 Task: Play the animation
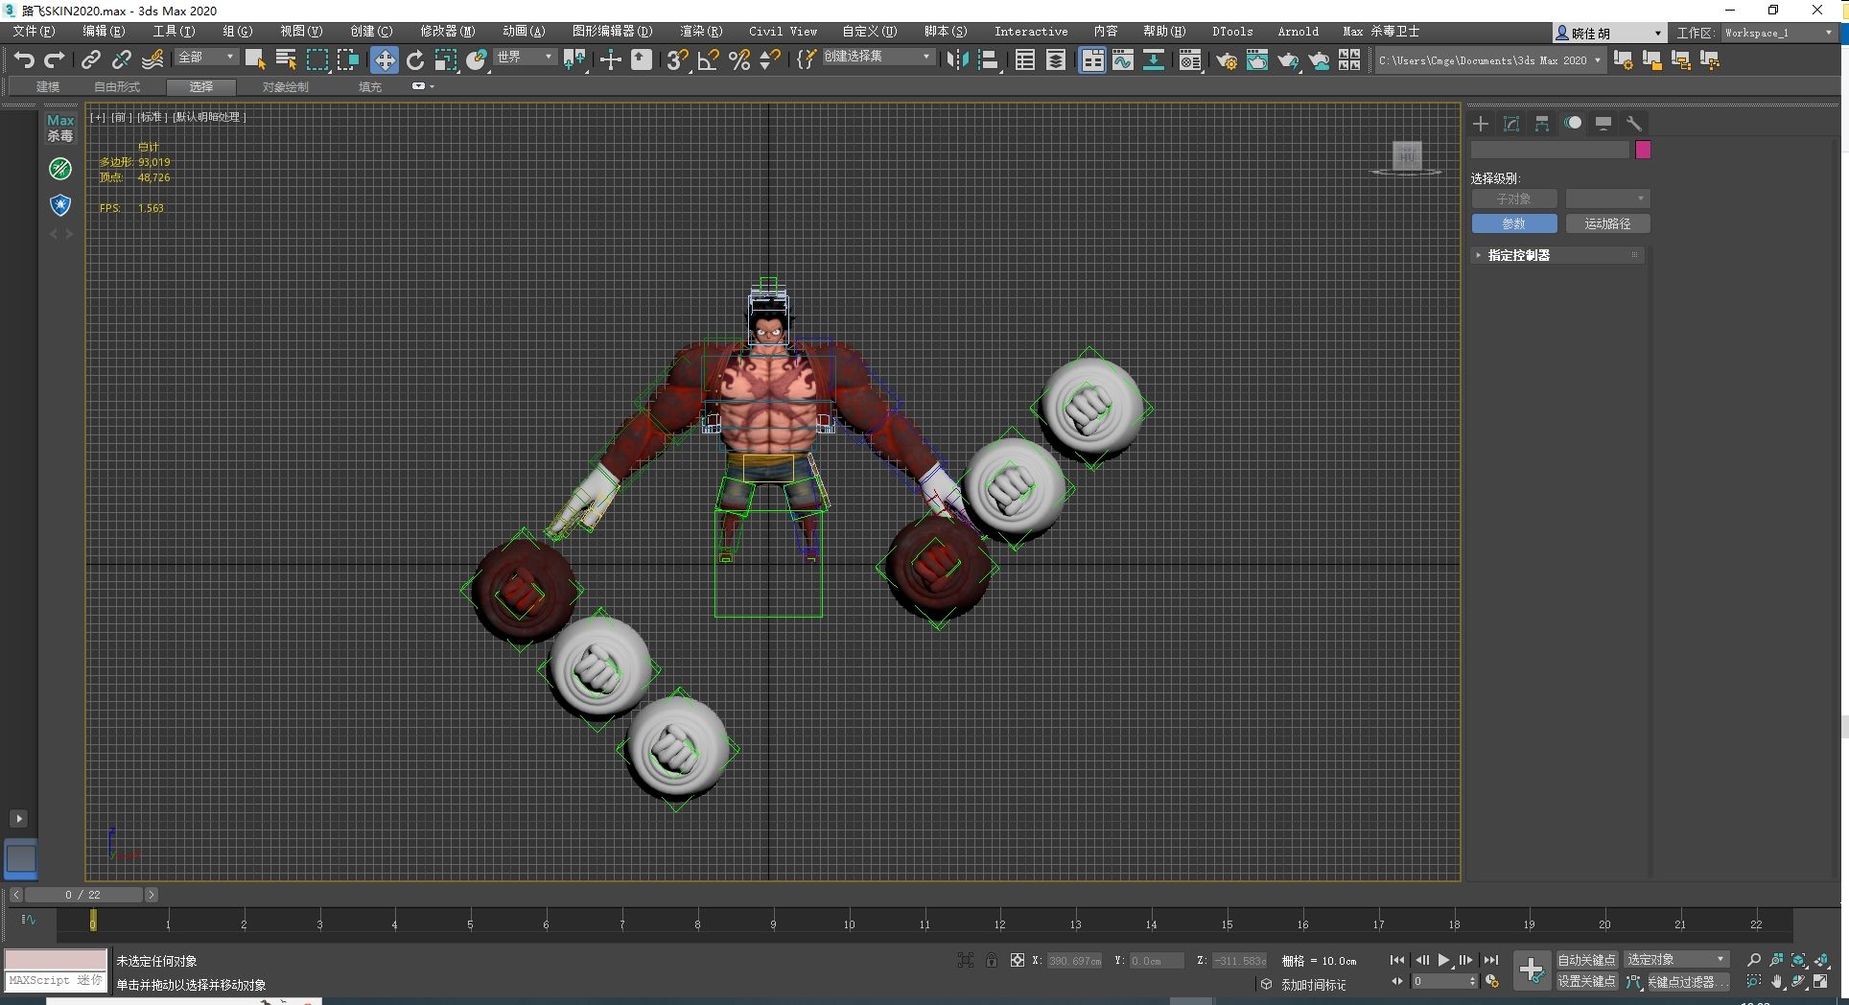click(x=1443, y=960)
